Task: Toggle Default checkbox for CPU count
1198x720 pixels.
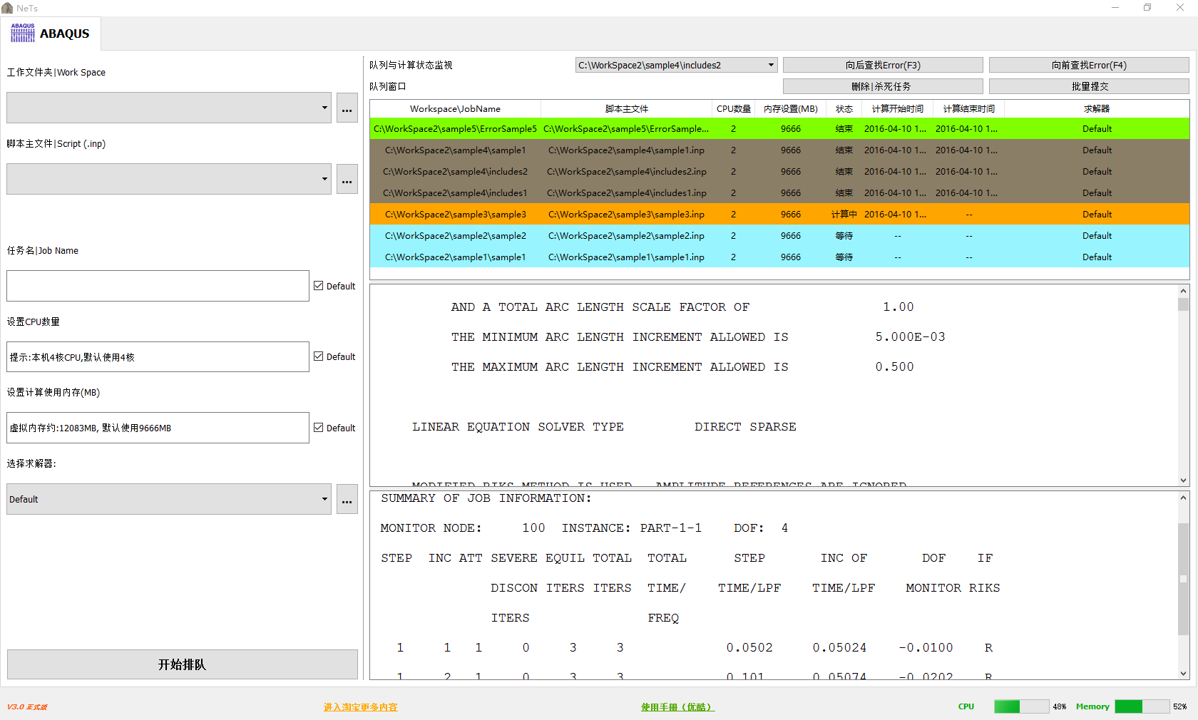Action: coord(319,356)
